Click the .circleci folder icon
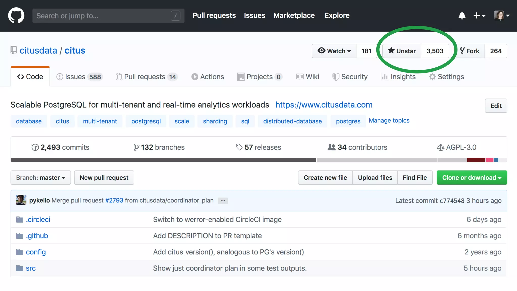Screen dimensions: 517x291 [19, 220]
